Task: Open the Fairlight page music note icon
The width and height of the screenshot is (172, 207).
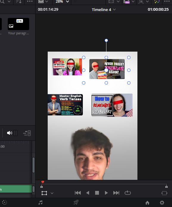Action: pyautogui.click(x=41, y=203)
